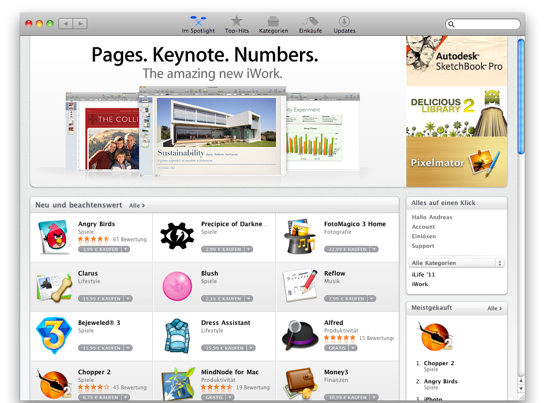Open the Angry Birds app icon
Screen dimensions: 545x403
point(54,237)
